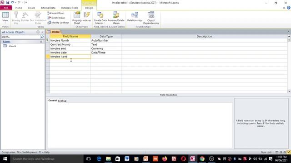This screenshot has height=163, width=291.
Task: Select Invoice Numb field name
Action: tap(70, 40)
